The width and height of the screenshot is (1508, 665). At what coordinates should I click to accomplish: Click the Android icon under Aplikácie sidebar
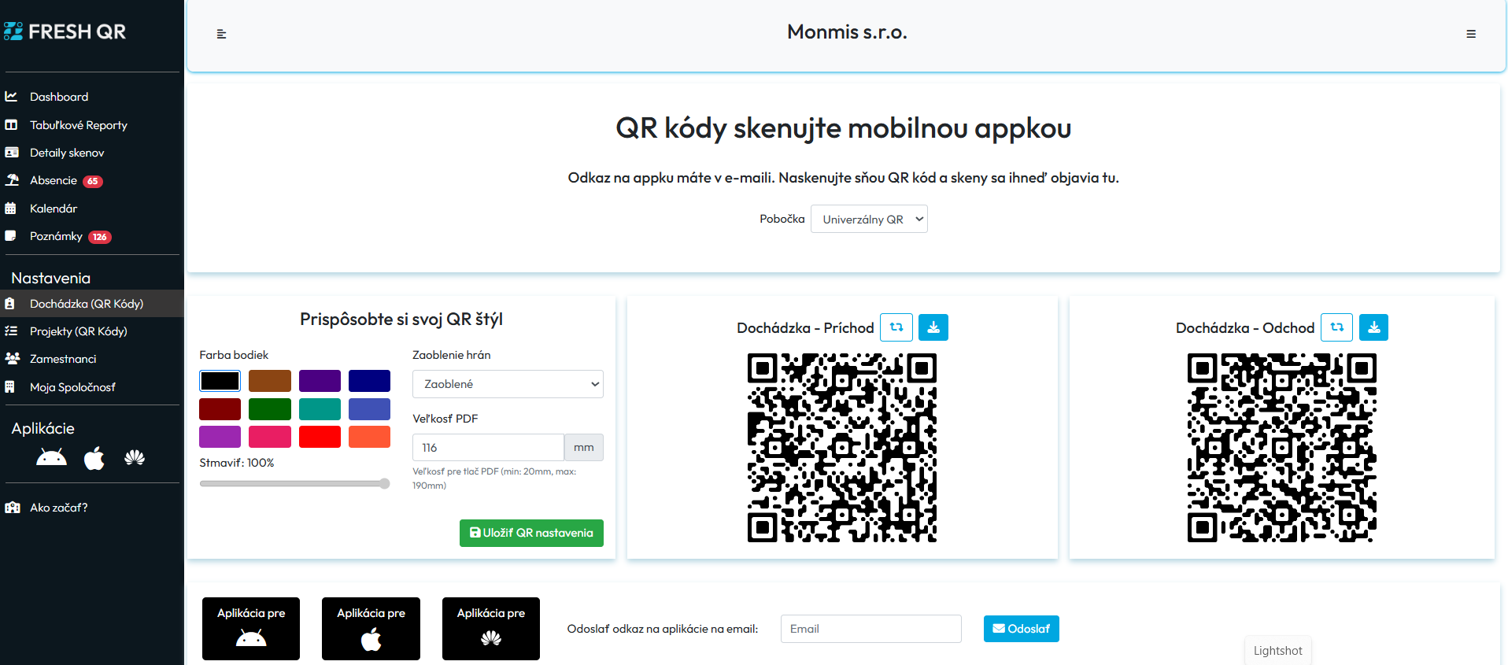[52, 458]
